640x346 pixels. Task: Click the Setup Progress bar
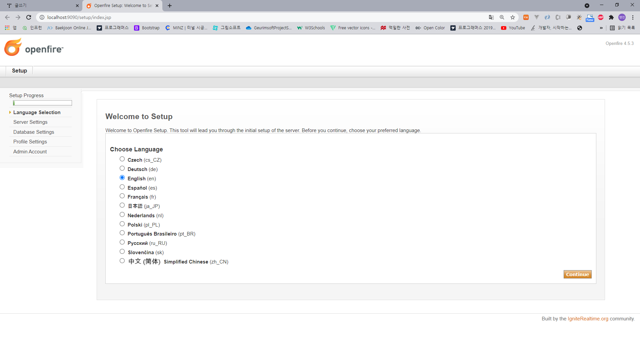coord(42,103)
